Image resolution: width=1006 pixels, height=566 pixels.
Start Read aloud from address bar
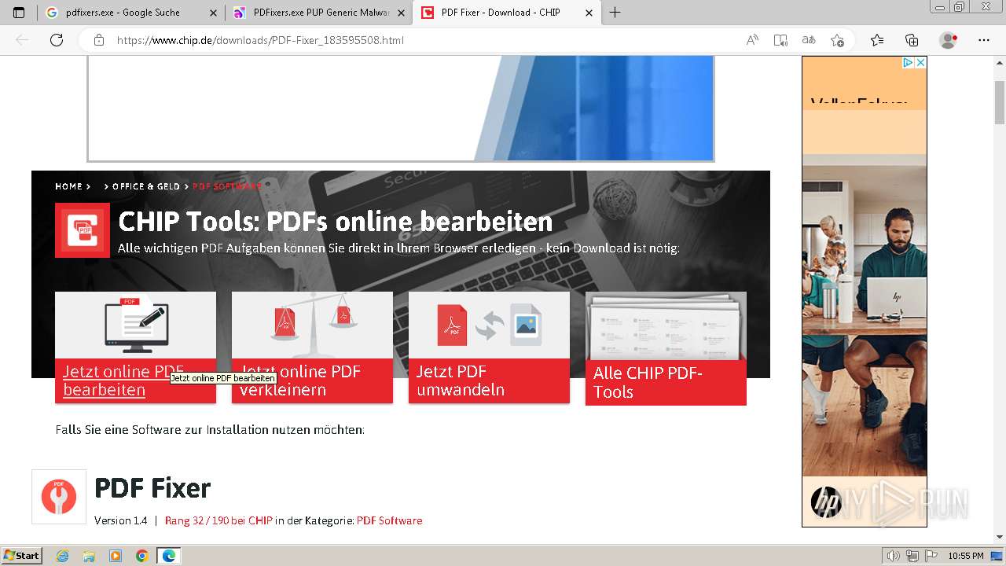point(752,40)
